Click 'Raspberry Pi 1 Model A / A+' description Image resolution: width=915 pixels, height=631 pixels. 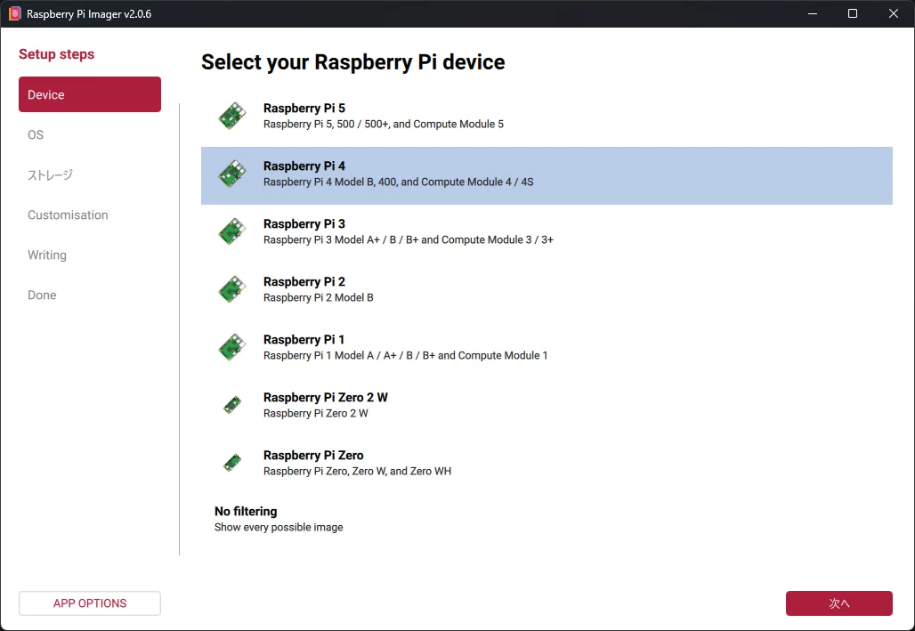pyautogui.click(x=406, y=355)
